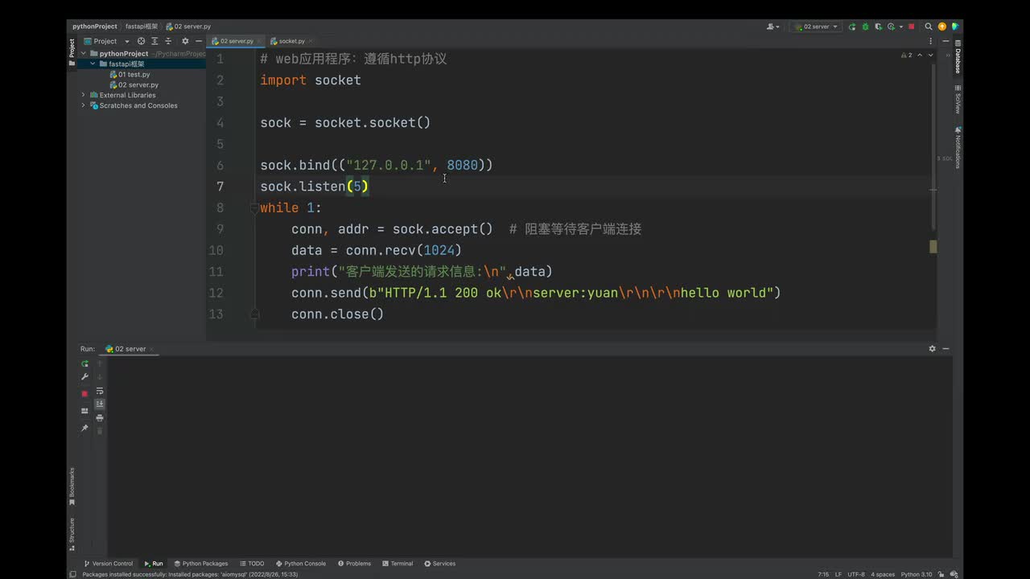Start debugging with the green bug icon
The width and height of the screenshot is (1030, 579).
pos(865,27)
